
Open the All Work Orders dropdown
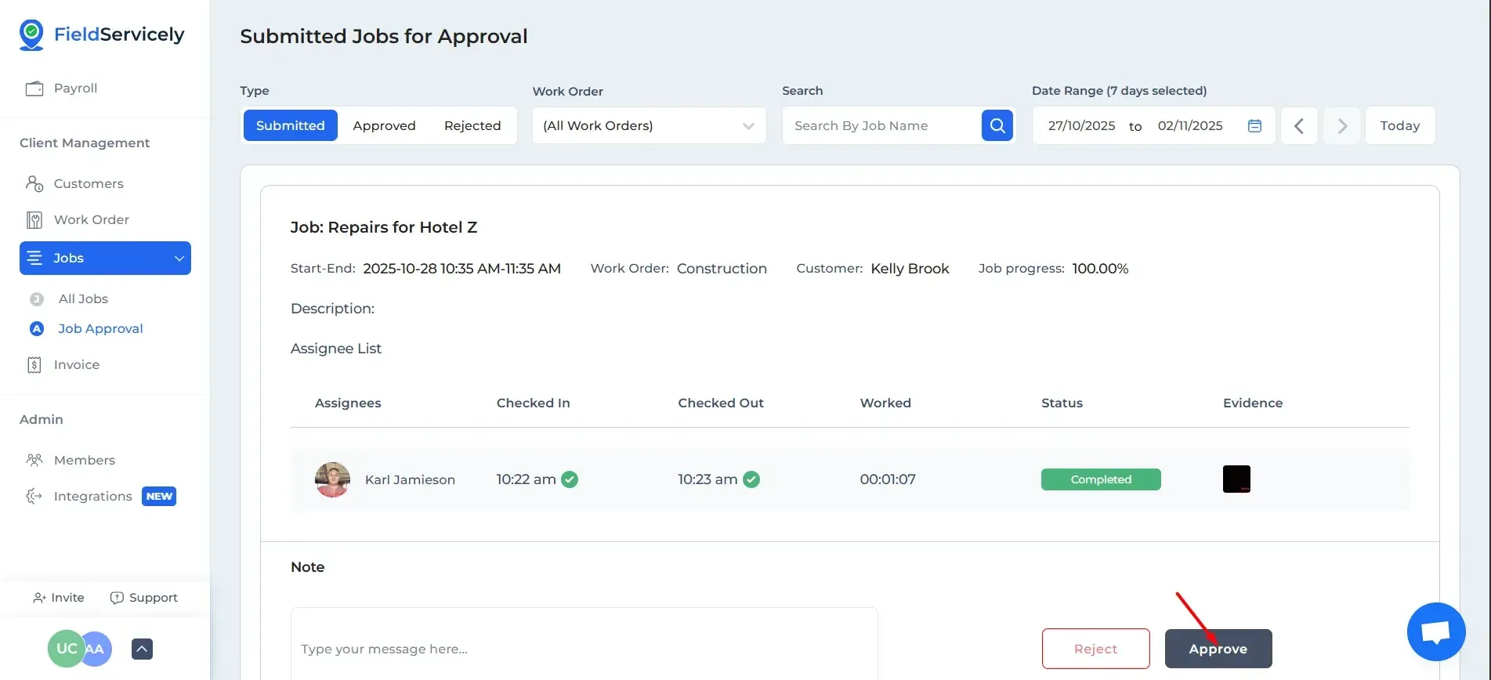point(648,125)
